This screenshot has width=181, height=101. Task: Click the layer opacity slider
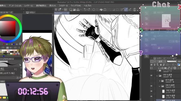point(172,61)
